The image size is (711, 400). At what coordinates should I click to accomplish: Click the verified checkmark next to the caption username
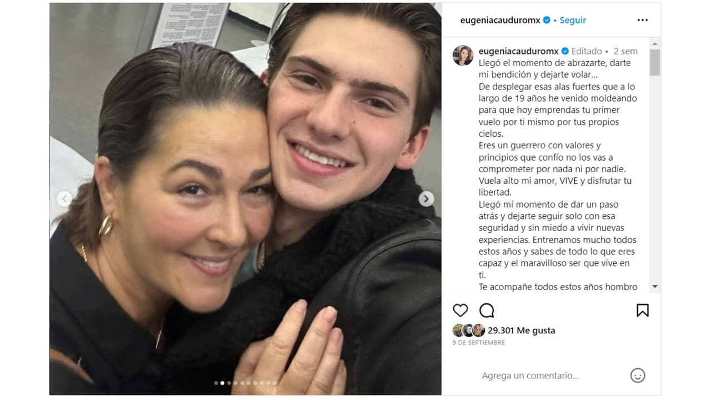tap(565, 50)
